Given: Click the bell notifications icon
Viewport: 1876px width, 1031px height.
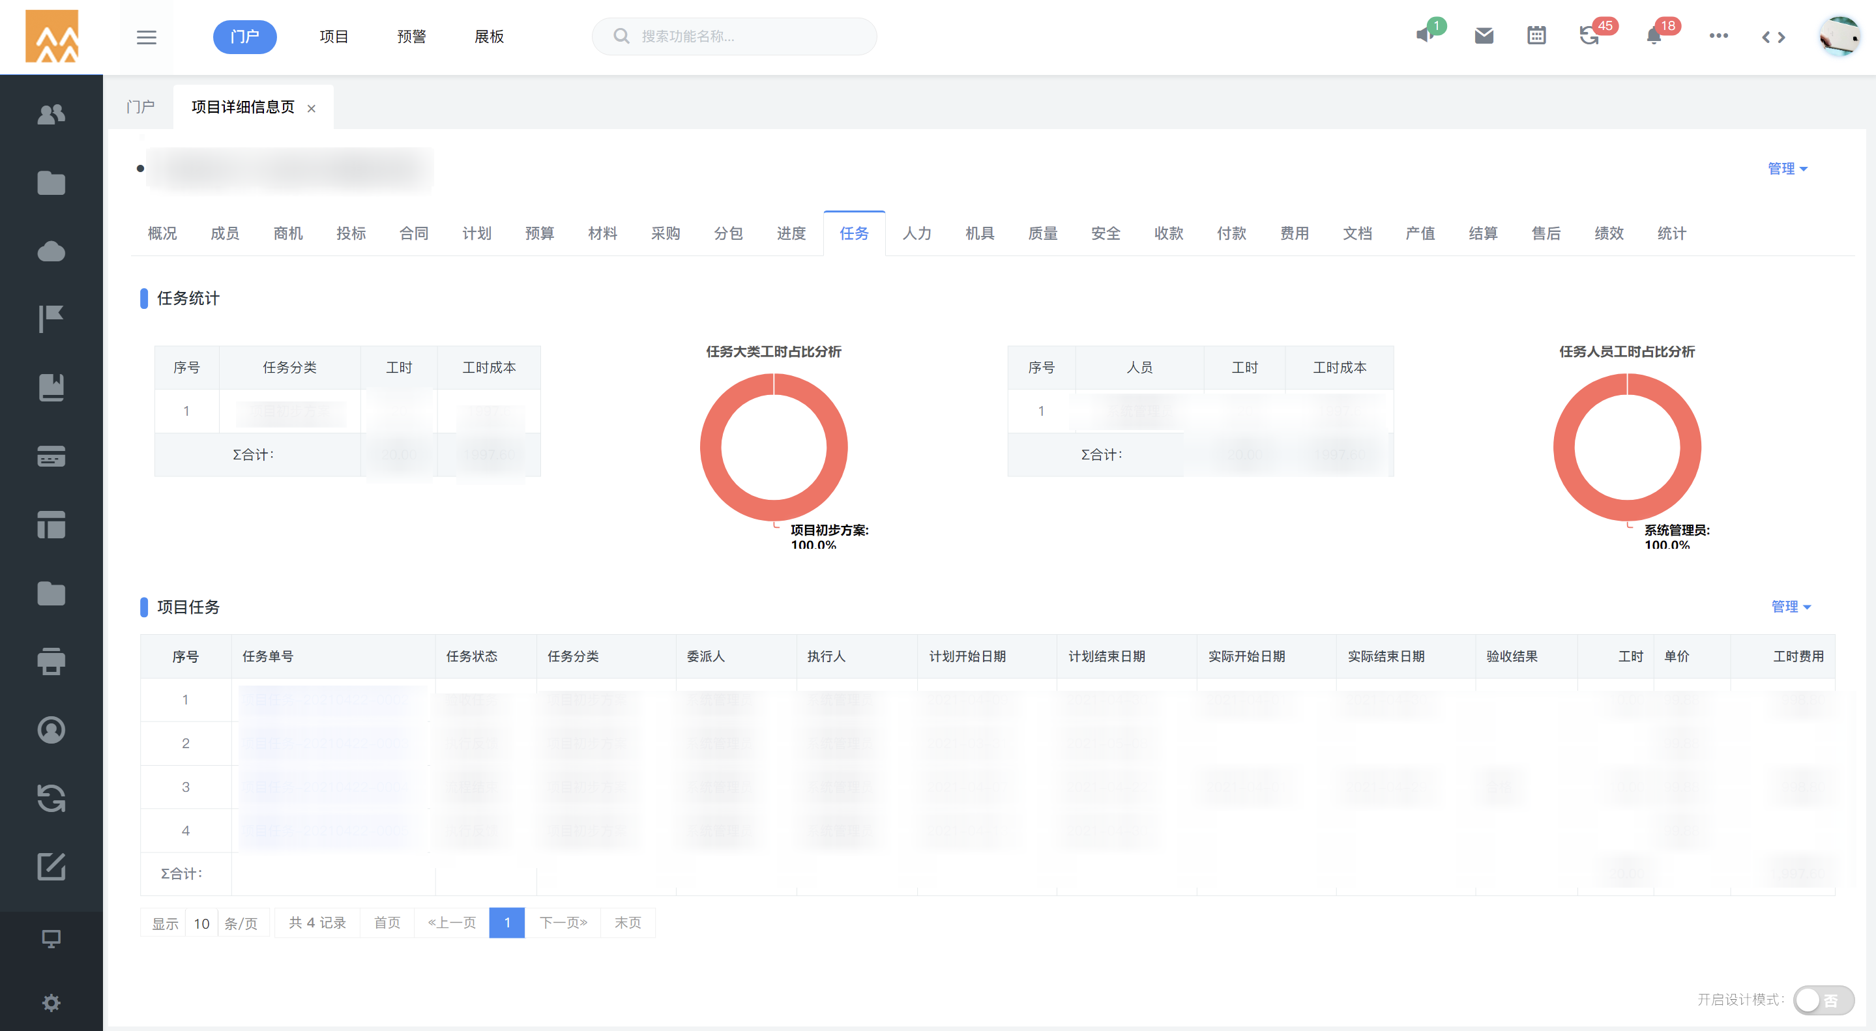Looking at the screenshot, I should pyautogui.click(x=1653, y=36).
